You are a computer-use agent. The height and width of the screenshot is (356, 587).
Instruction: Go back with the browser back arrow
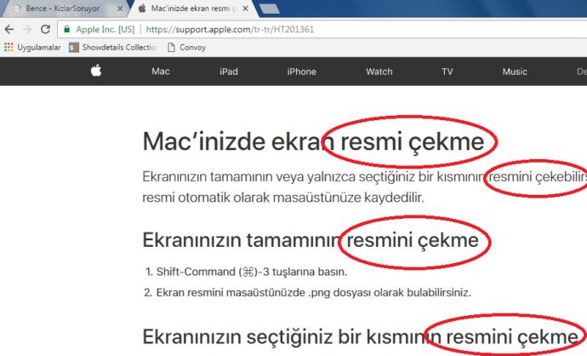click(9, 29)
